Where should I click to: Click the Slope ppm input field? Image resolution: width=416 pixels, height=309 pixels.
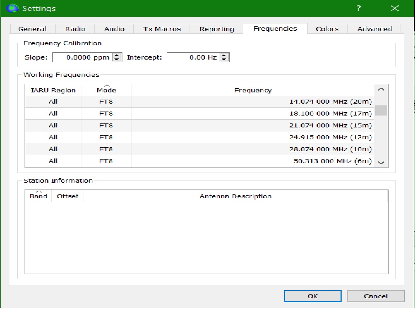click(x=82, y=57)
